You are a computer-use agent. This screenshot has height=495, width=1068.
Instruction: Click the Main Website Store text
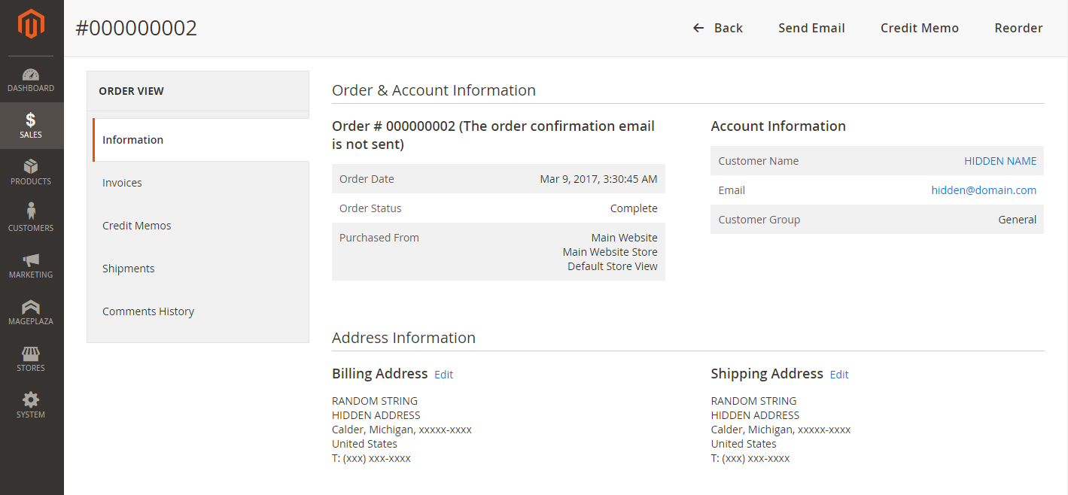click(x=610, y=252)
